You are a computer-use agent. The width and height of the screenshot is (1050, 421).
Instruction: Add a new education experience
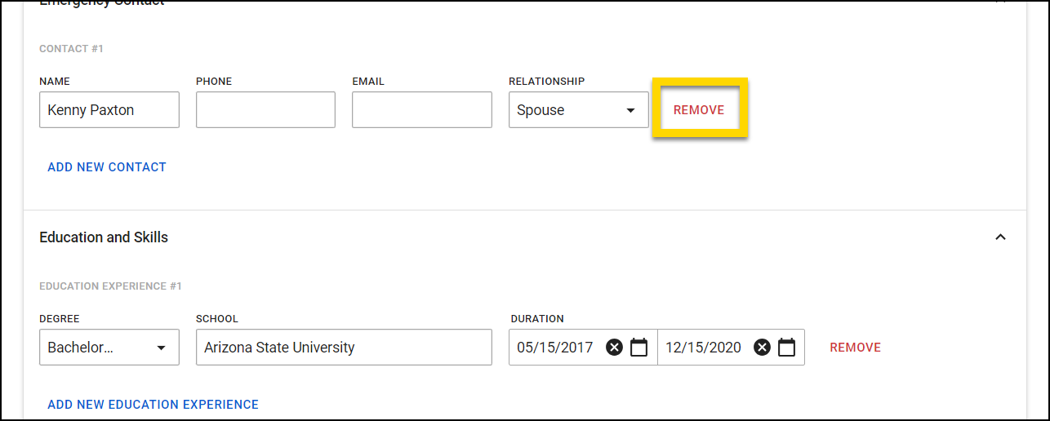pyautogui.click(x=153, y=405)
